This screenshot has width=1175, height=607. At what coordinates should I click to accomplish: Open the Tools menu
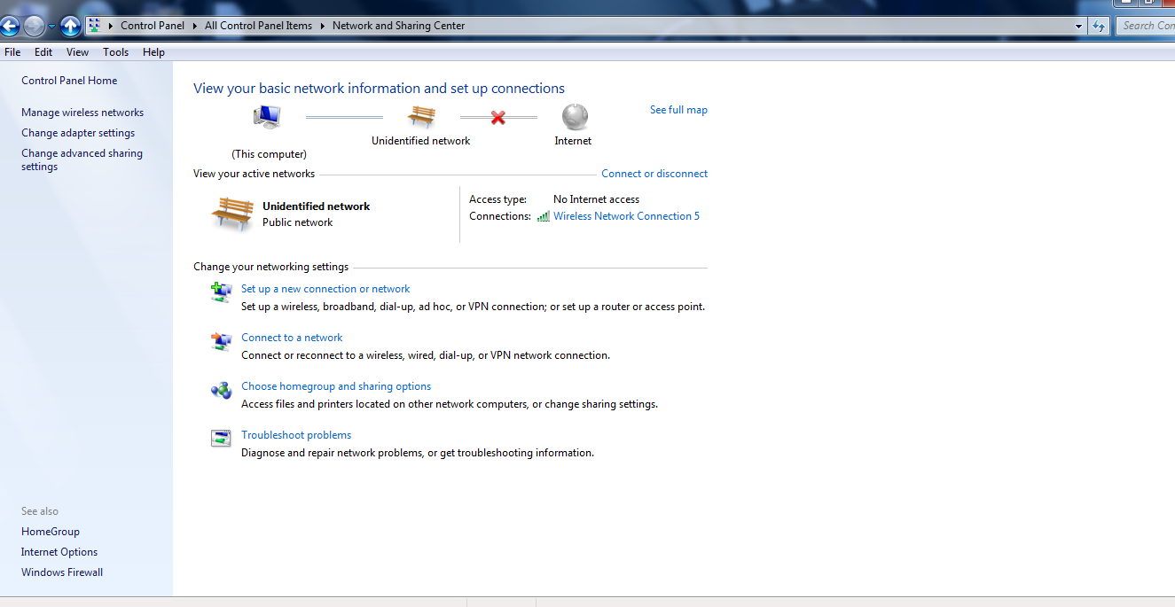(x=116, y=52)
